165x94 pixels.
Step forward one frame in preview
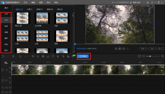[124, 49]
